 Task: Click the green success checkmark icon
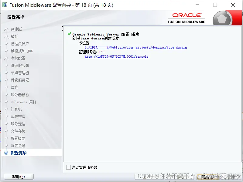click(x=70, y=34)
